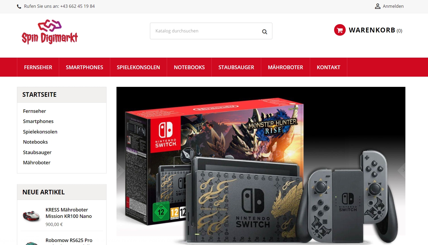Go to the previous slide with the left arrow
The width and height of the screenshot is (428, 245).
coord(119,170)
